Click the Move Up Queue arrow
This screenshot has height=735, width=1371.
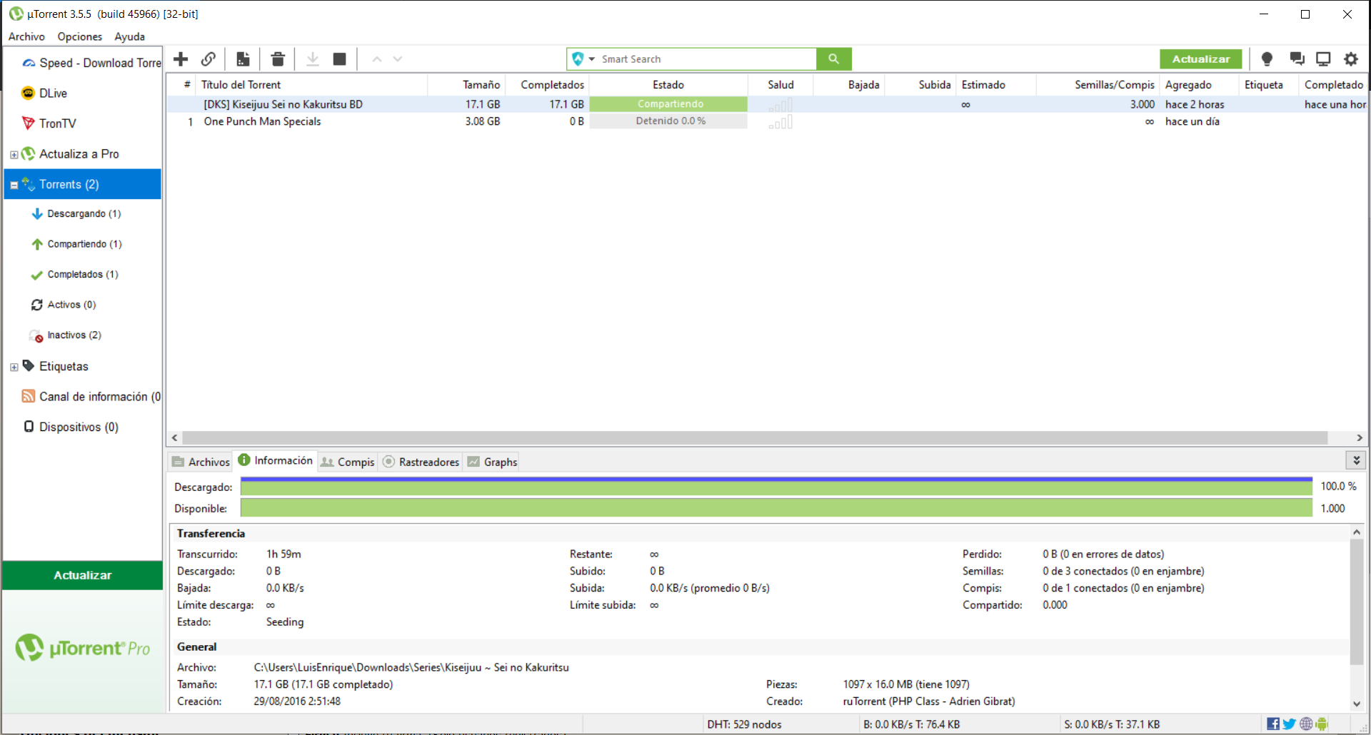[377, 59]
